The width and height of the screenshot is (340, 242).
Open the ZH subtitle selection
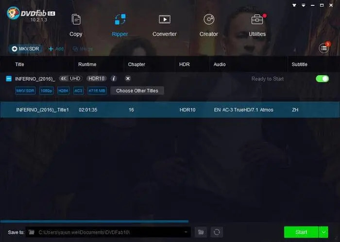[295, 110]
